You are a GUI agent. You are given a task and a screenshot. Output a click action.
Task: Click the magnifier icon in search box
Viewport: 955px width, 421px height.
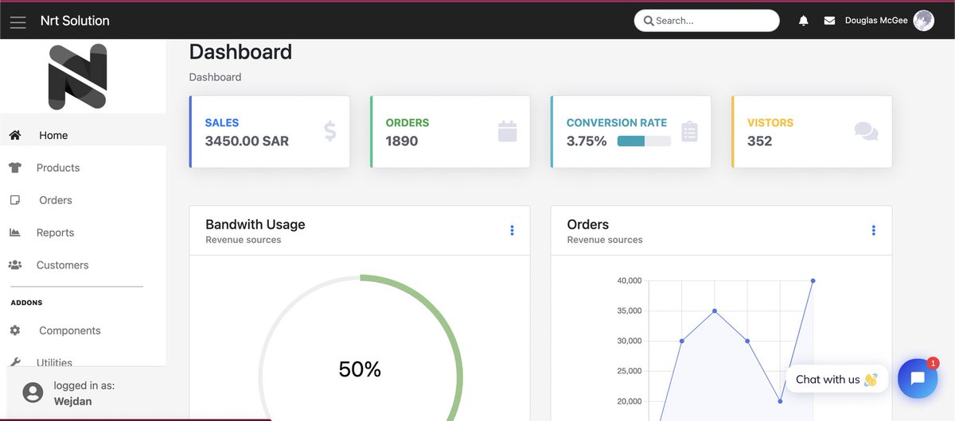pos(649,21)
